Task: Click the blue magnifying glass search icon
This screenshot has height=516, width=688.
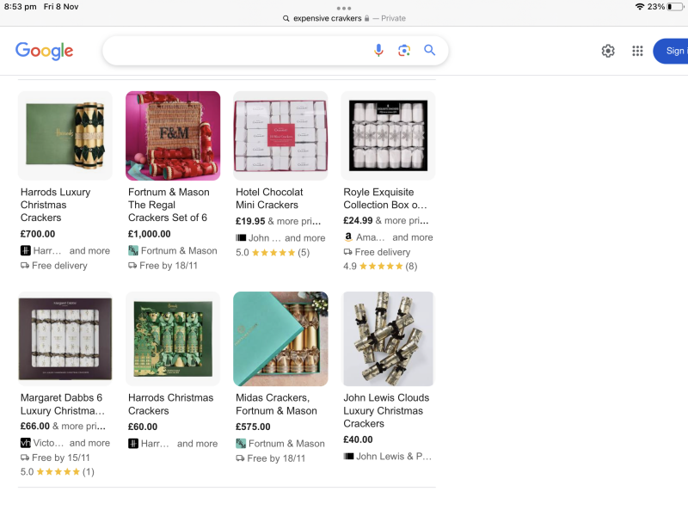Action: (429, 50)
